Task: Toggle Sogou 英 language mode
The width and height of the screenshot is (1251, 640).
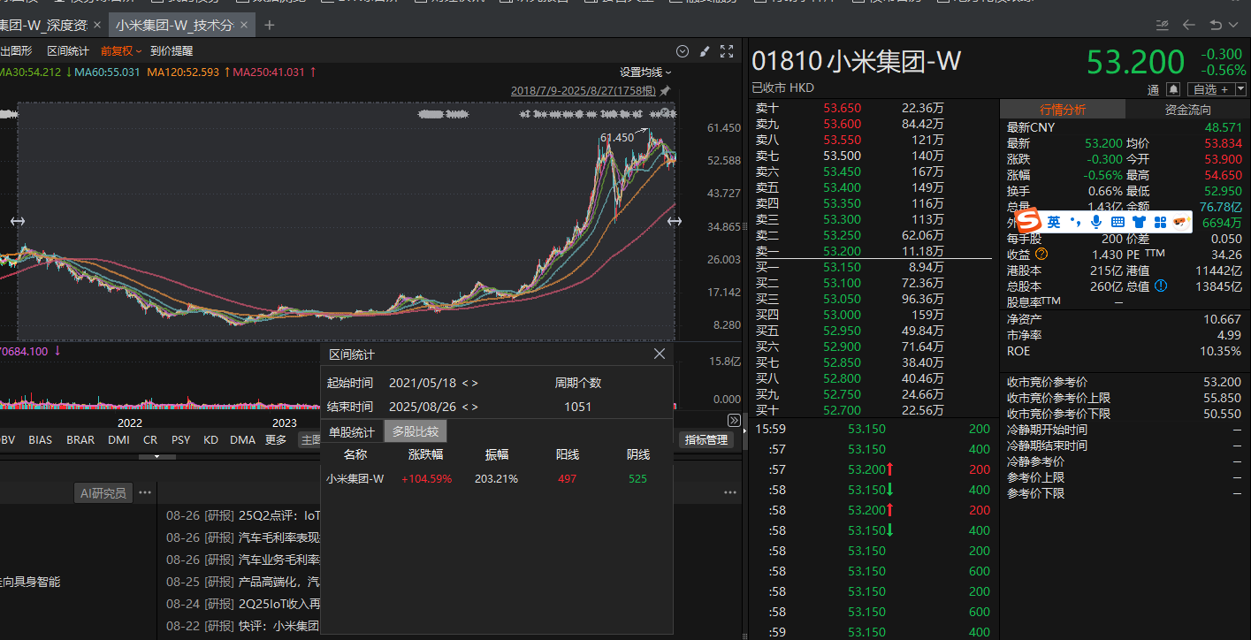Action: click(1054, 222)
